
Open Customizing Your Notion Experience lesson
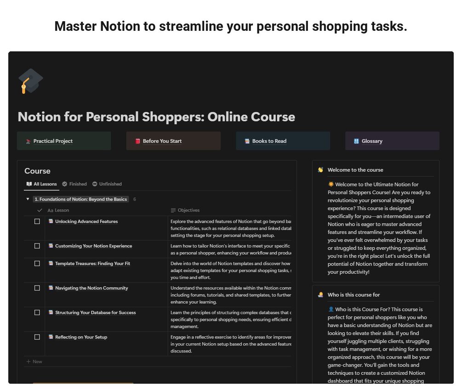(x=93, y=246)
